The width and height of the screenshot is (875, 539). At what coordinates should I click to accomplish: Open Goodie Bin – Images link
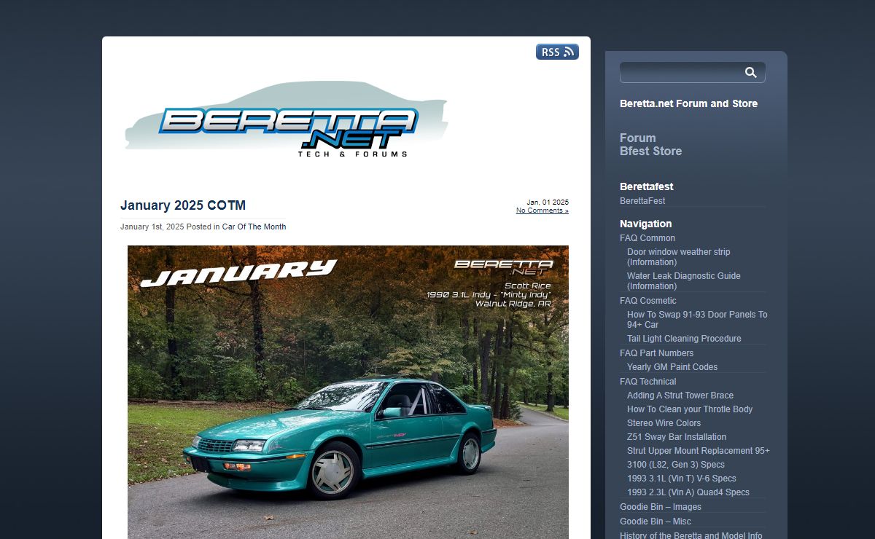661,507
